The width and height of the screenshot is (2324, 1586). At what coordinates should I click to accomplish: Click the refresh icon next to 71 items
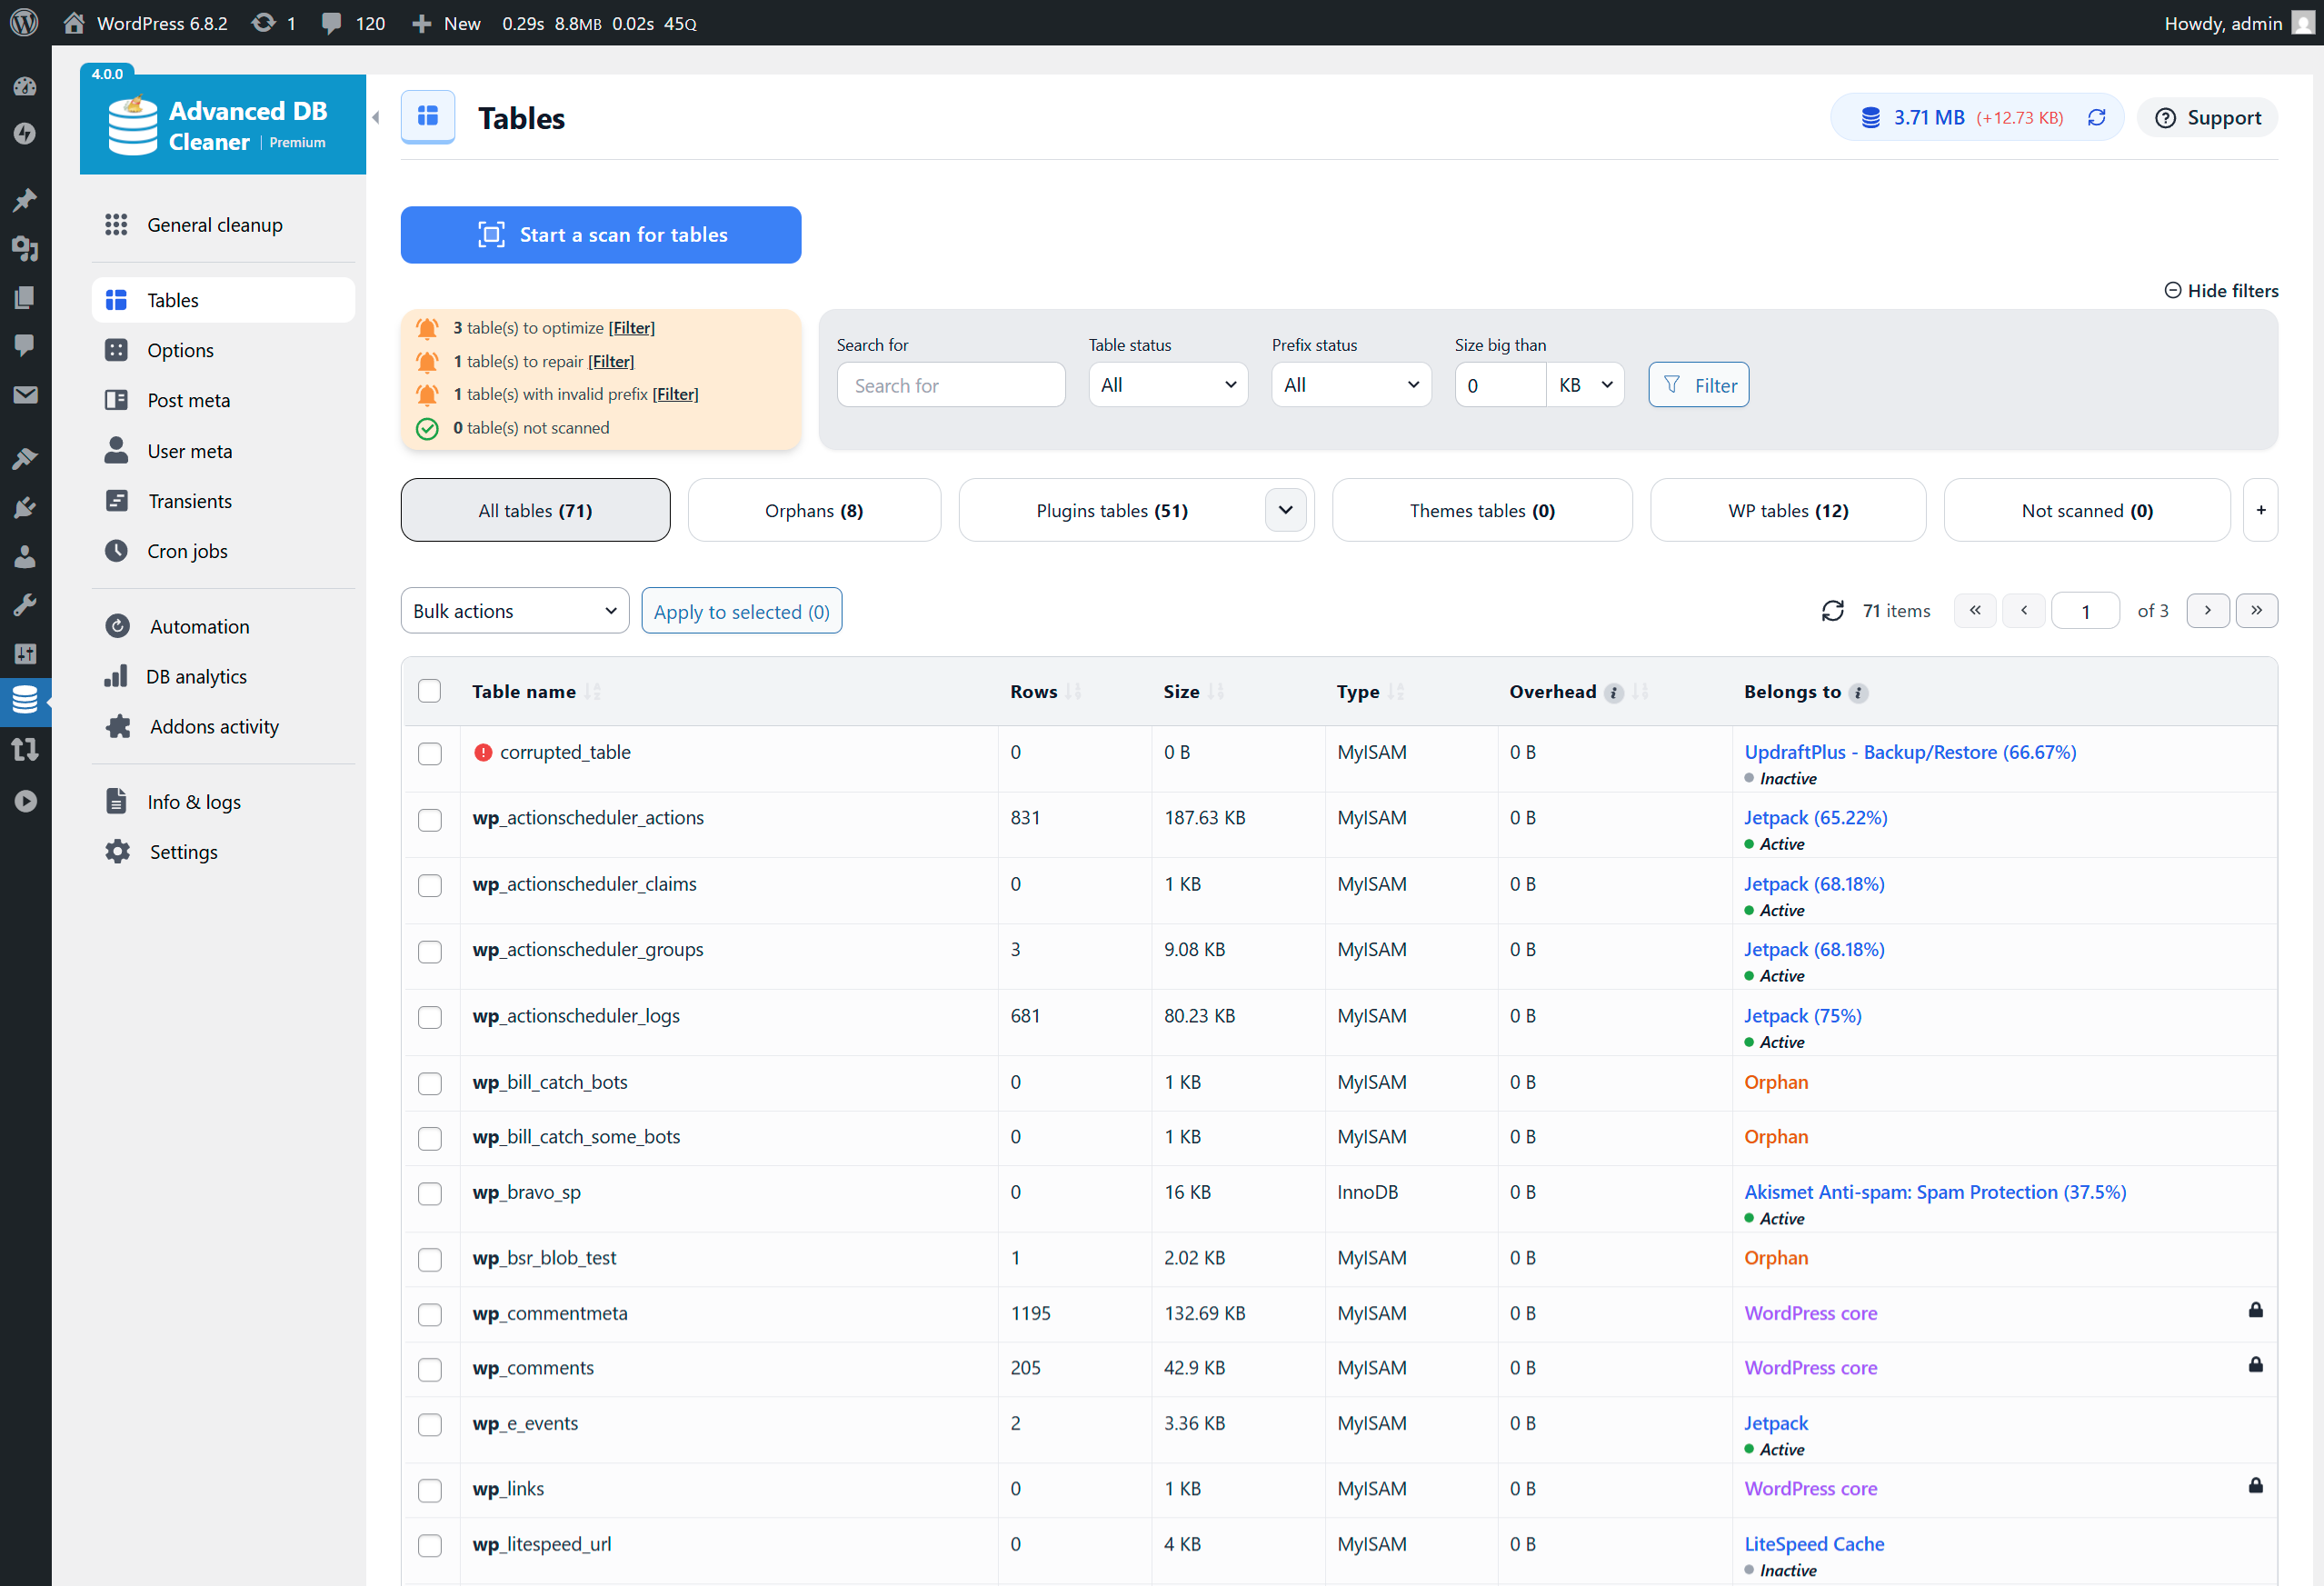click(1833, 610)
